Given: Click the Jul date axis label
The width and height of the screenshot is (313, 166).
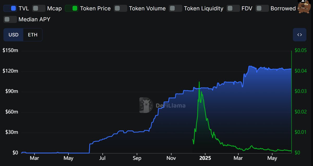Looking at the screenshot, I should click(103, 158).
